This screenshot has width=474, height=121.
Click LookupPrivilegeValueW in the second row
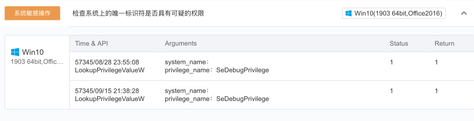[x=109, y=99]
